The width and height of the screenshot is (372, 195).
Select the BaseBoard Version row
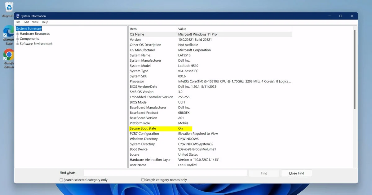210,118
